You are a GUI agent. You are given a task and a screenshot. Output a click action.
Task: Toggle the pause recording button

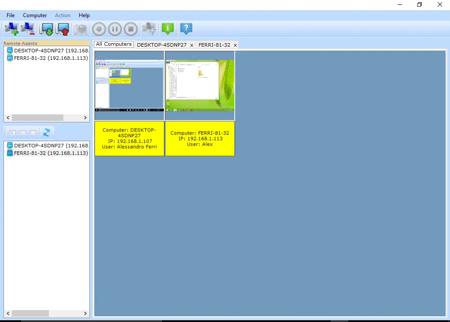pyautogui.click(x=114, y=29)
